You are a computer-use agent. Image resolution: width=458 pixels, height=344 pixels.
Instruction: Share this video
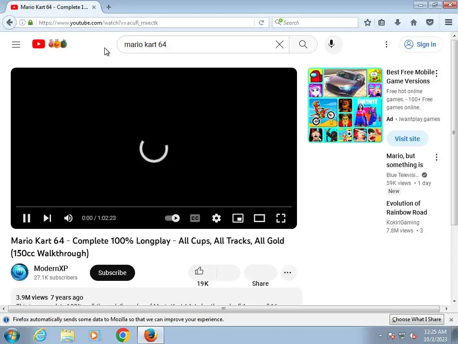(260, 273)
